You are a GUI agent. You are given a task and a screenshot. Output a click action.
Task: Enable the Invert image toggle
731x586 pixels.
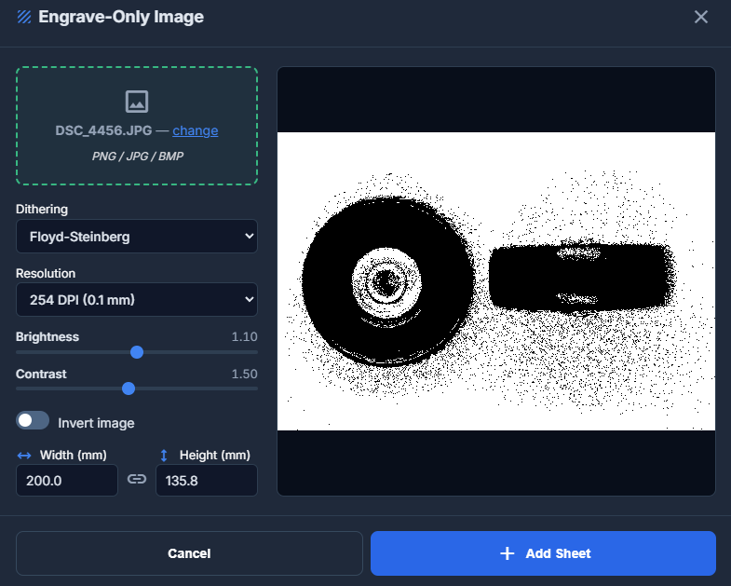pyautogui.click(x=33, y=421)
